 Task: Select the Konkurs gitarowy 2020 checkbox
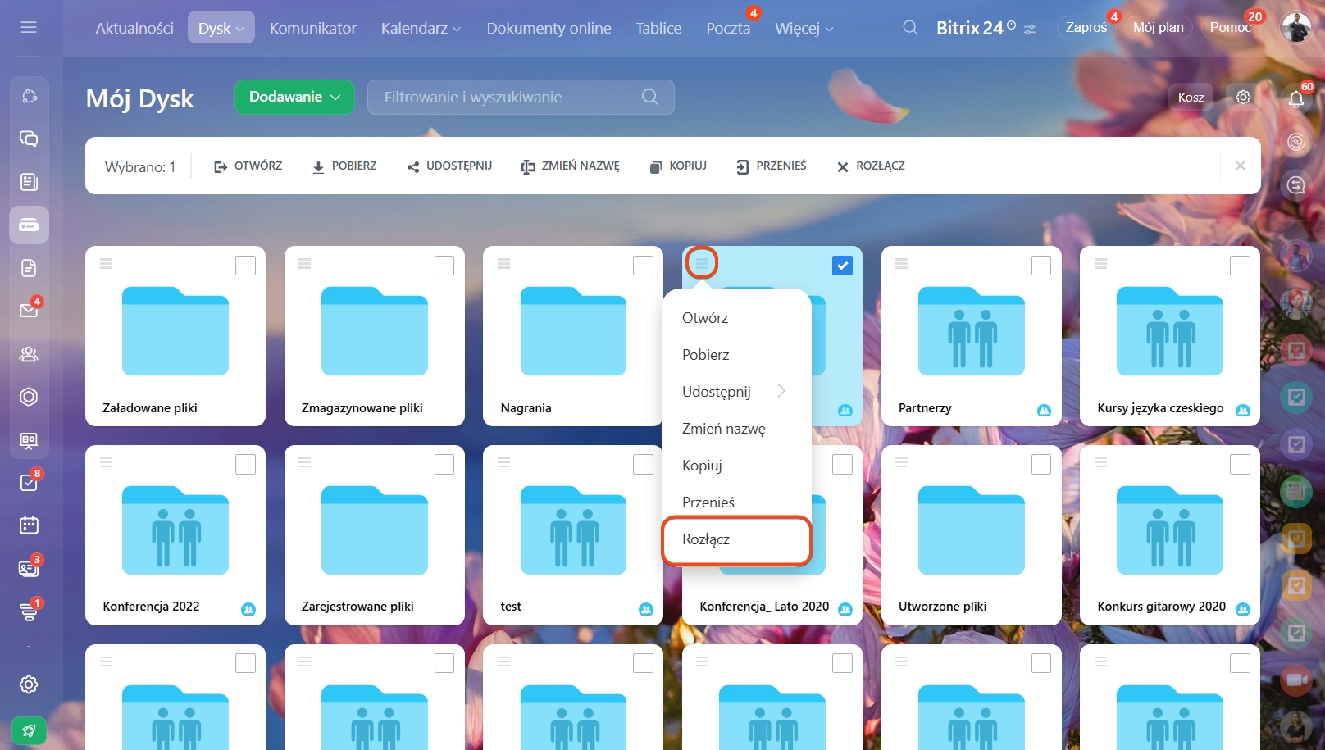pos(1240,465)
